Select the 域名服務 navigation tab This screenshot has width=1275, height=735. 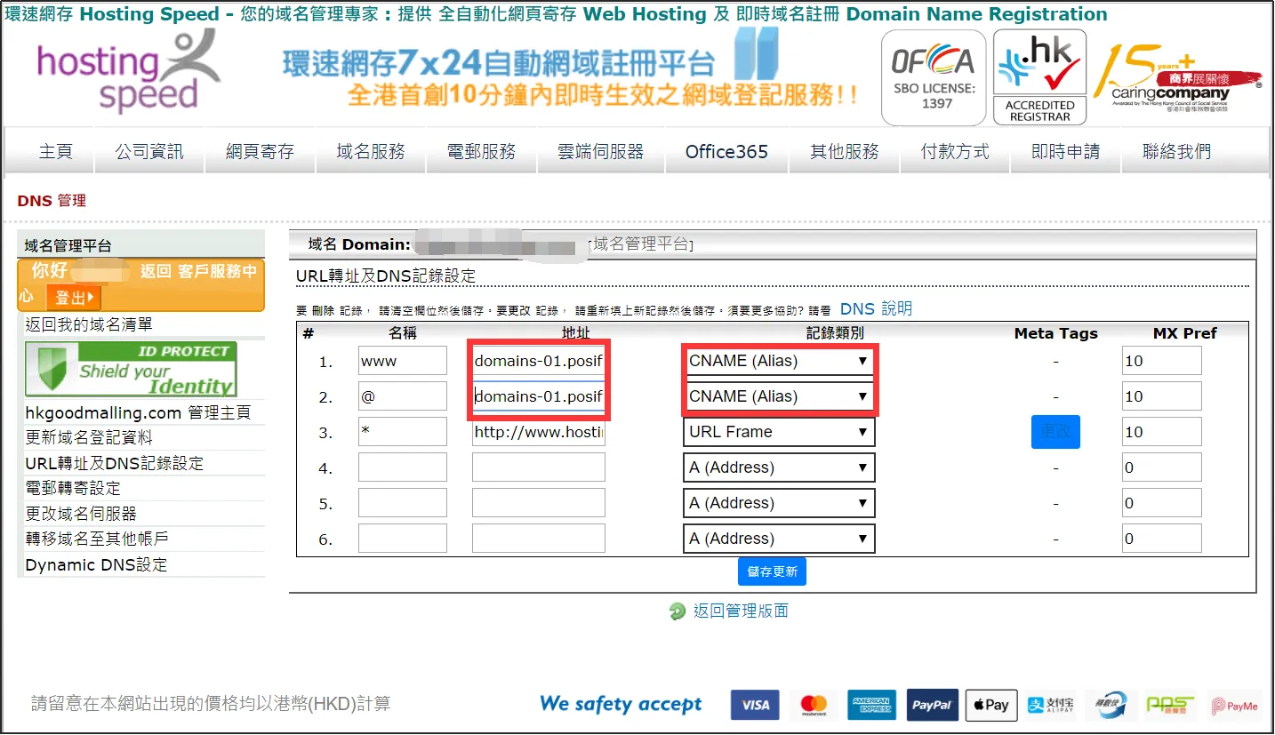pyautogui.click(x=371, y=151)
